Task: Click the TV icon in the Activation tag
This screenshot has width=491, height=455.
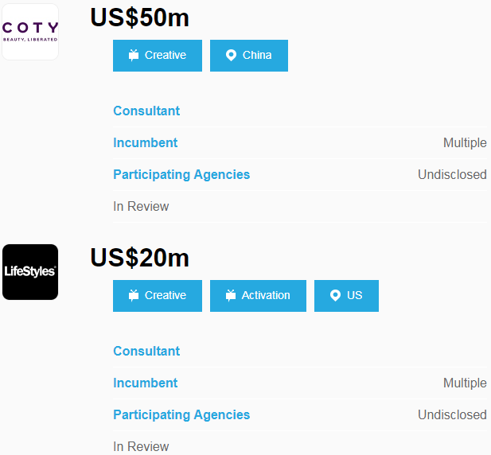Action: tap(231, 296)
